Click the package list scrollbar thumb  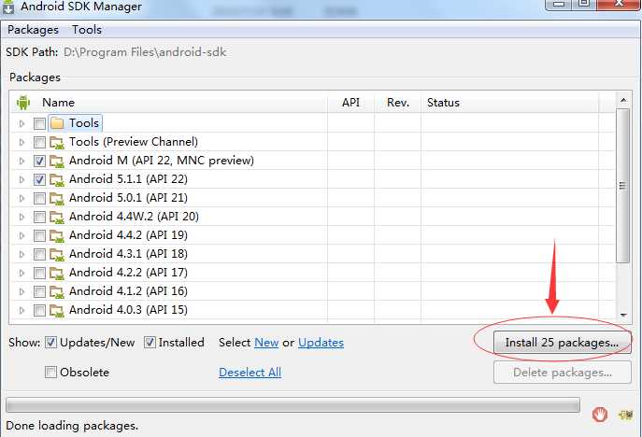(622, 186)
